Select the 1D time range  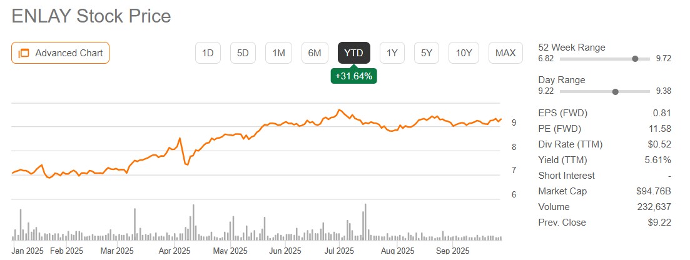click(x=208, y=53)
